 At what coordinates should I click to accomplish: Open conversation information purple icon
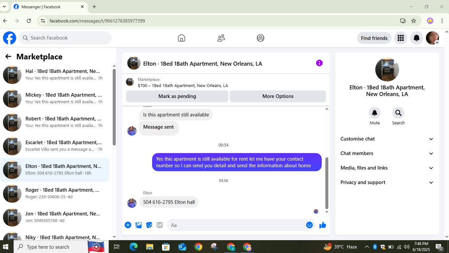[x=319, y=63]
